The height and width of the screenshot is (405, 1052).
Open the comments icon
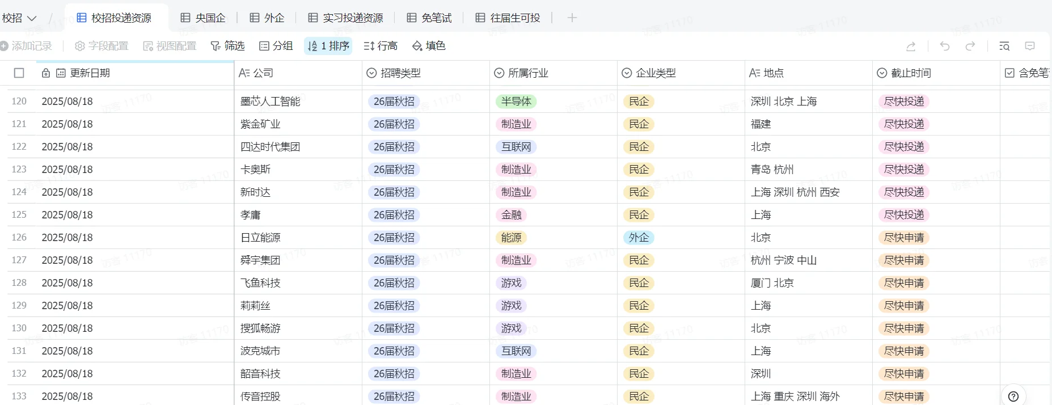1030,47
